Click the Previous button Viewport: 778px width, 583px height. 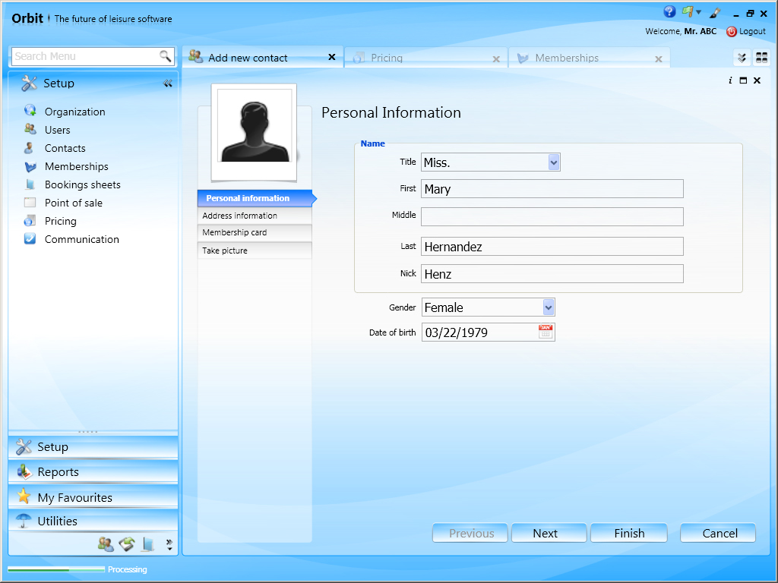click(470, 533)
